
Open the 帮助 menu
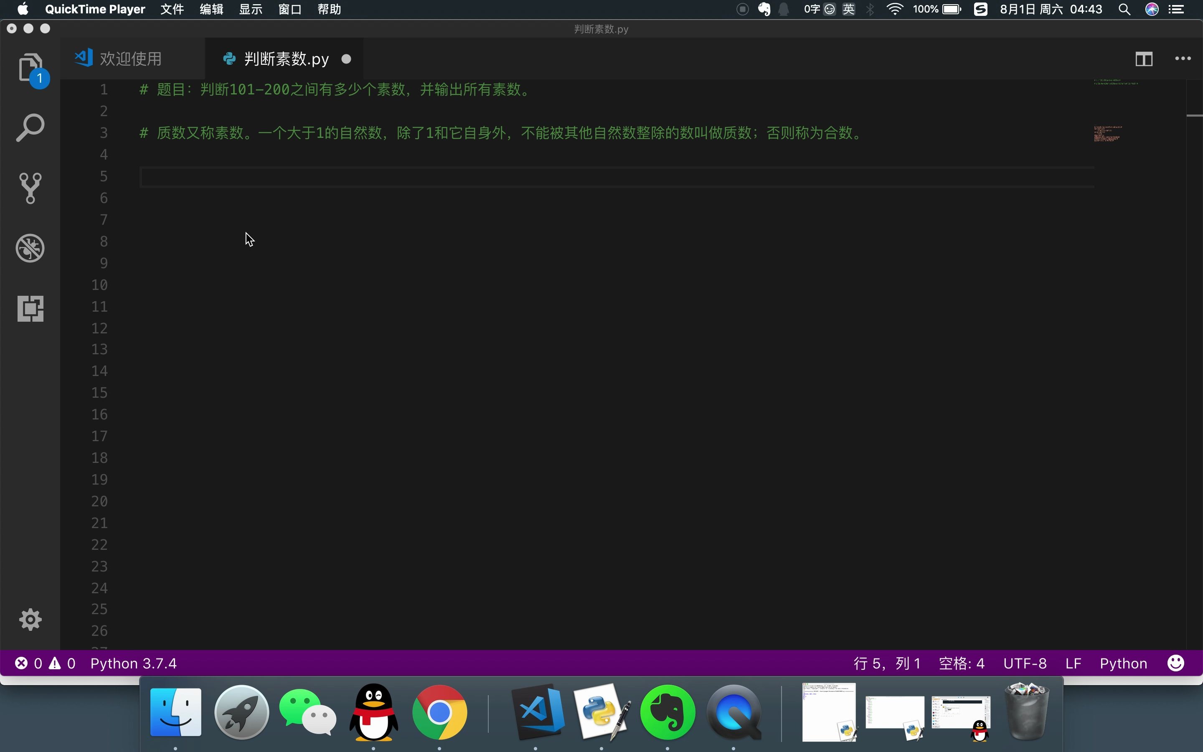click(x=329, y=10)
